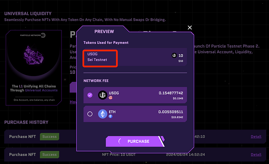Close the Preview dialog with the X
269x164 pixels.
pyautogui.click(x=189, y=27)
